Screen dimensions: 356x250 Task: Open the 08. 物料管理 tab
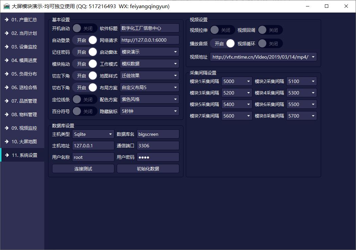click(24, 114)
